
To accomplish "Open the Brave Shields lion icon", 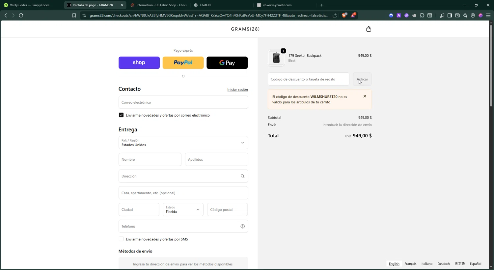I will [x=344, y=15].
